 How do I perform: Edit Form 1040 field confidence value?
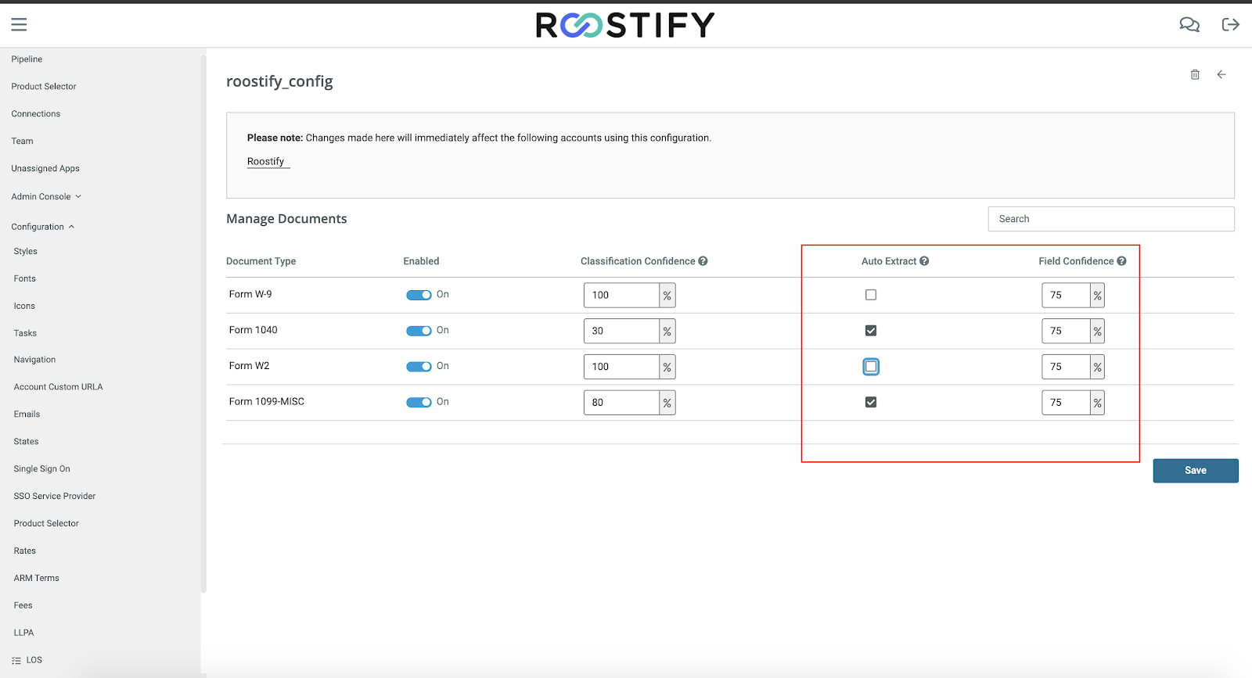point(1066,332)
